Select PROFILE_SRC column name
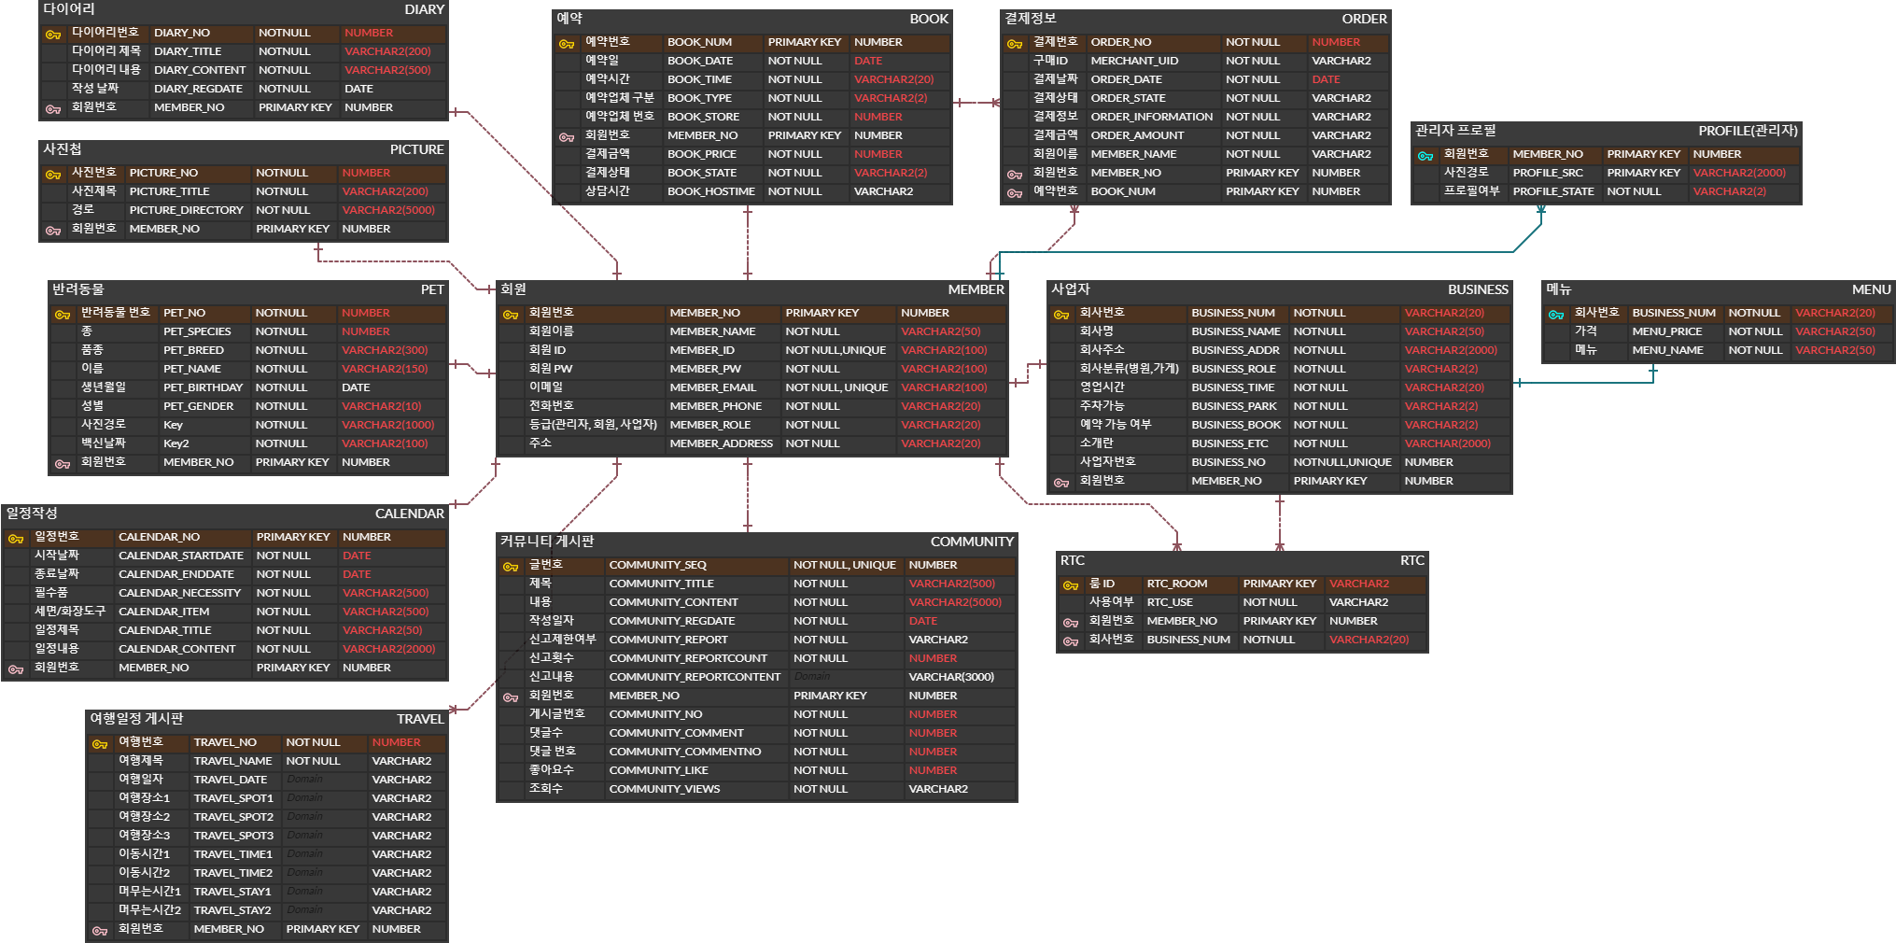 click(x=1548, y=173)
